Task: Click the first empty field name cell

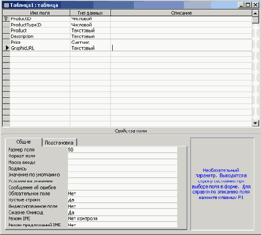Action: click(40, 54)
